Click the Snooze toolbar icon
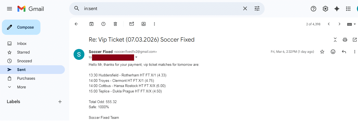 [144, 24]
